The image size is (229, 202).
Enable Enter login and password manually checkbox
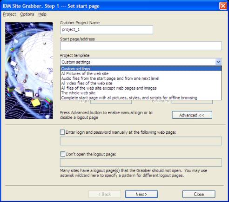[x=62, y=132]
